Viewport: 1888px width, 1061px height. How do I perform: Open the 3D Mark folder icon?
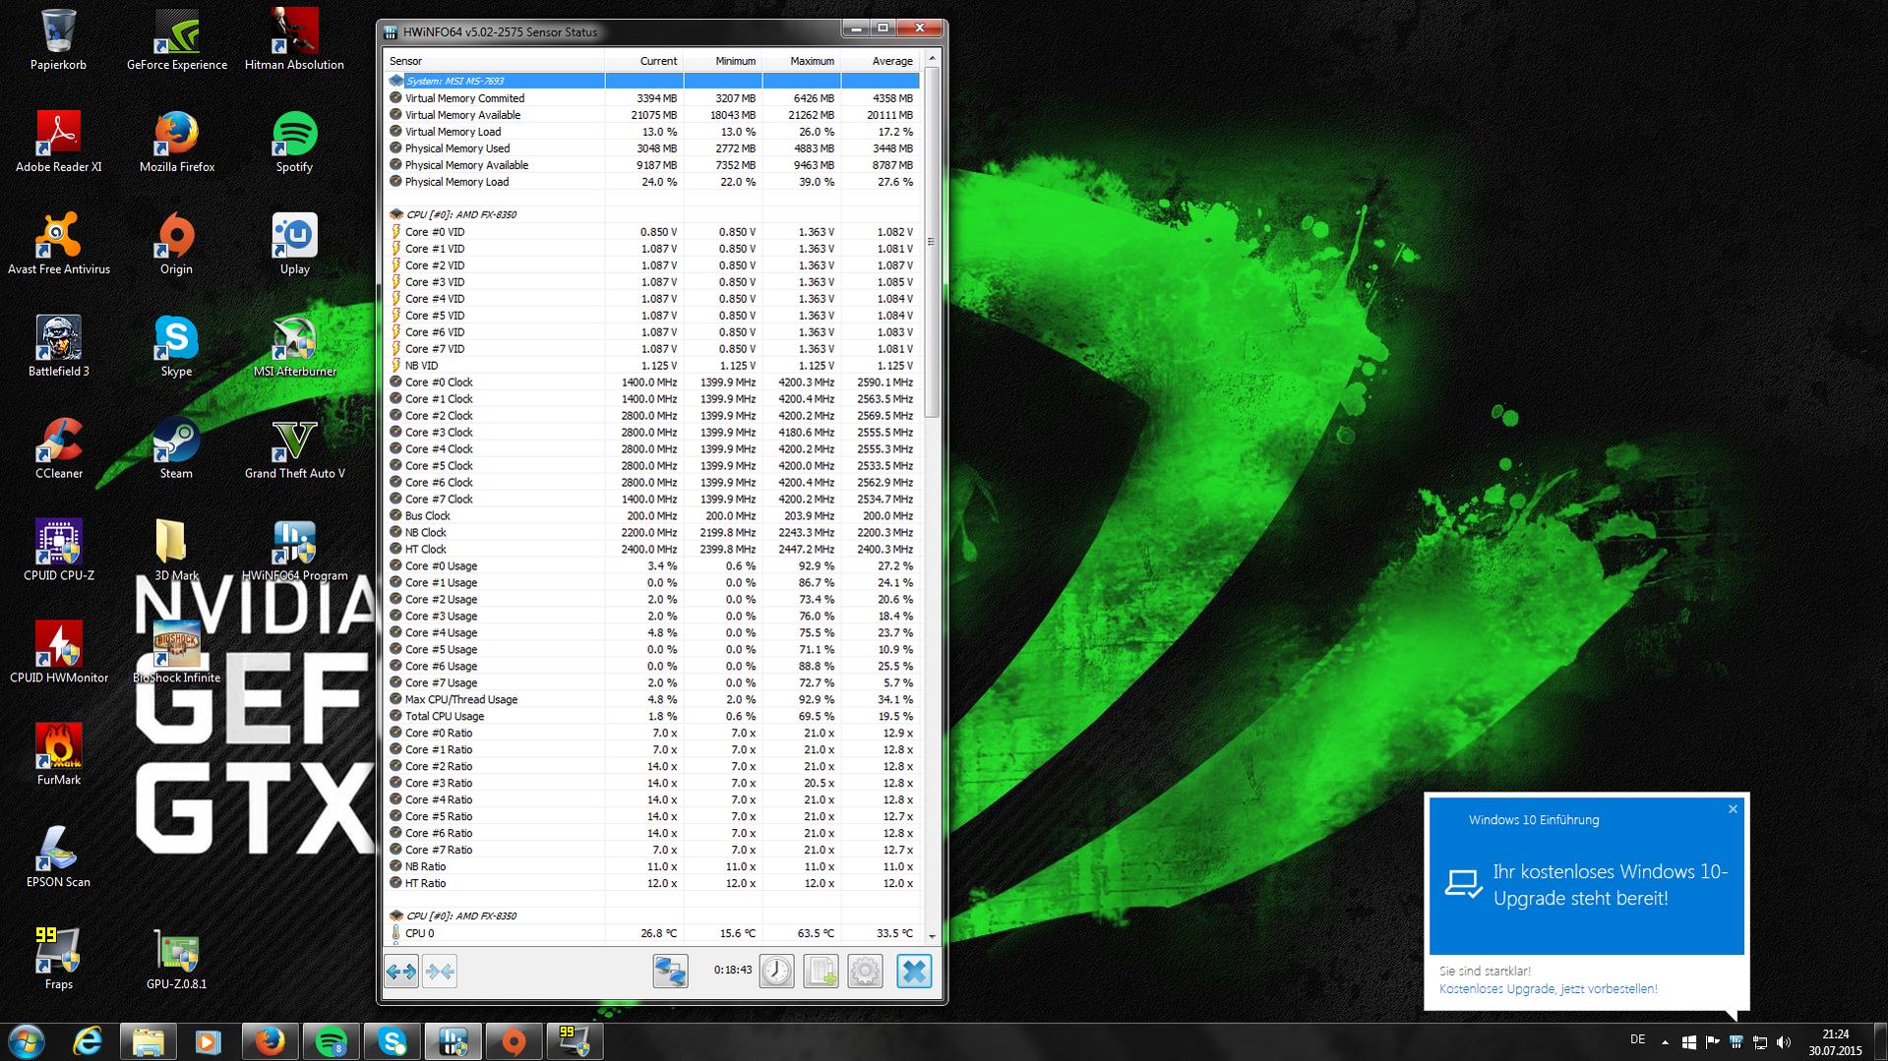(x=177, y=552)
